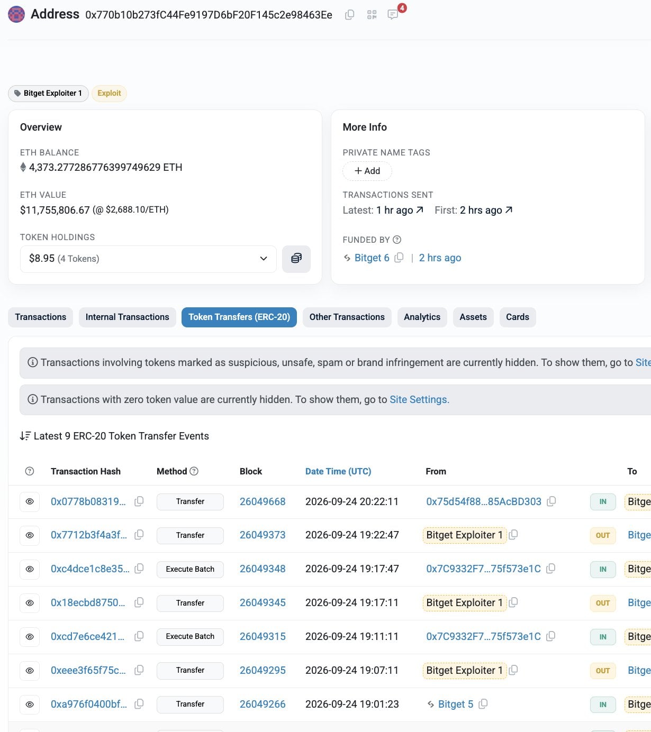The width and height of the screenshot is (651, 732).
Task: Copy the 0x75d54f88...85AcBD303 from address
Action: pos(551,501)
